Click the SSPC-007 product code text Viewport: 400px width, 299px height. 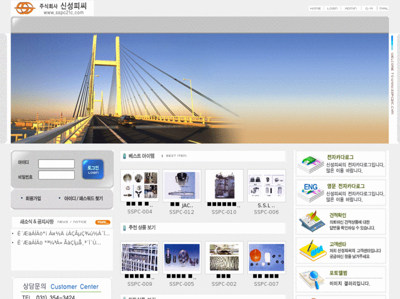click(266, 284)
